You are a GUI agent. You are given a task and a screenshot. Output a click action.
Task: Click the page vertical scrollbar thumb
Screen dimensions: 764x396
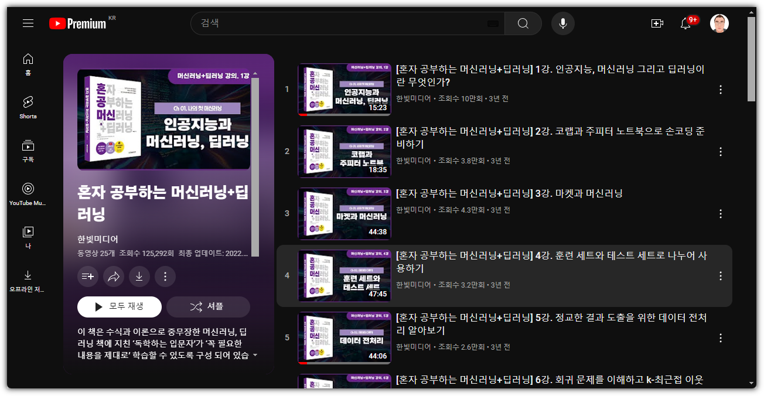pyautogui.click(x=752, y=59)
